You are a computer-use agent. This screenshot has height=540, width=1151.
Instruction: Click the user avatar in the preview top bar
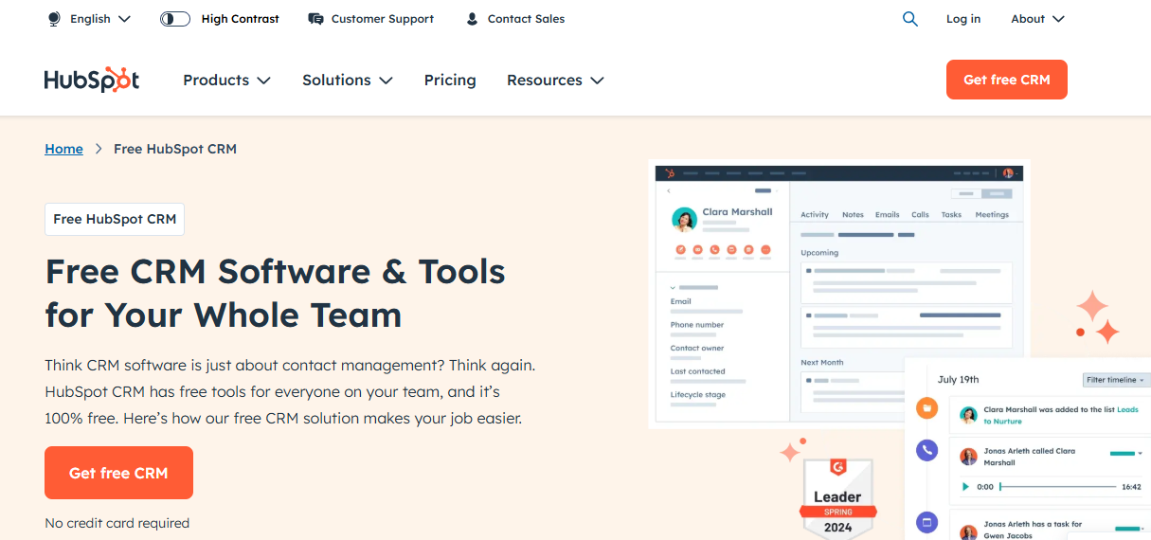(x=1008, y=173)
